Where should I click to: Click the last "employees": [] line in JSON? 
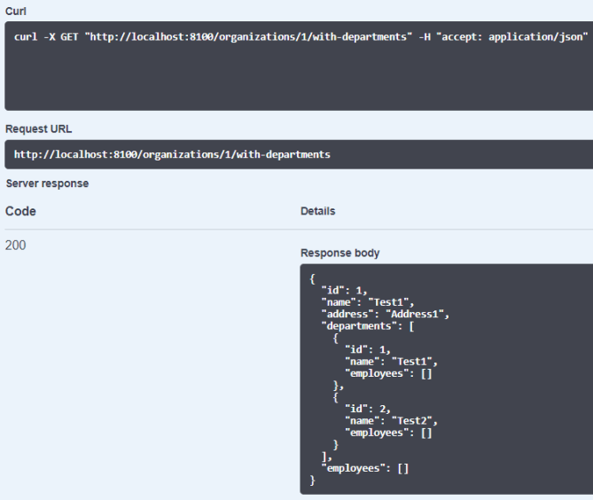tap(364, 468)
